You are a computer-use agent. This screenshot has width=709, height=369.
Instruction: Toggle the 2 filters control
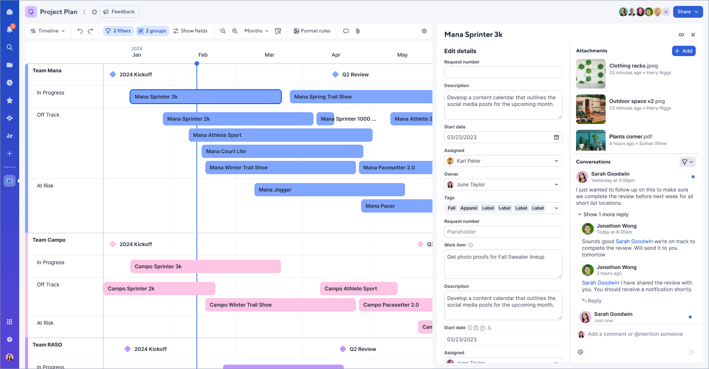[x=118, y=31]
